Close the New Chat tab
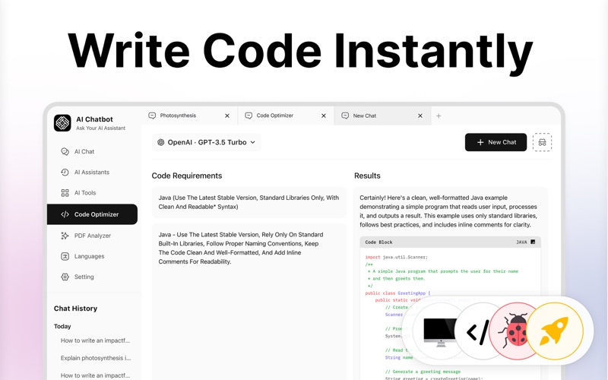 click(420, 116)
